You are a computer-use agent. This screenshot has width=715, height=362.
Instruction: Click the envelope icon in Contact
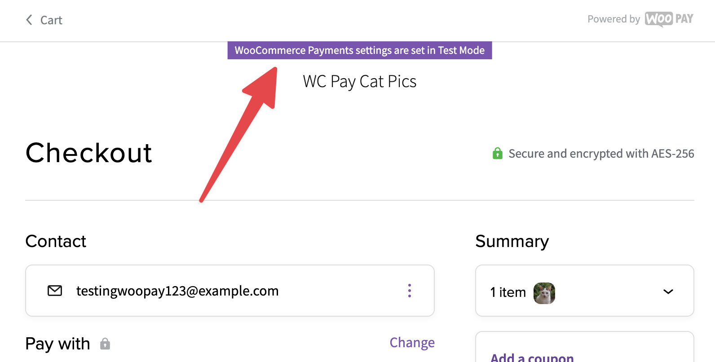pos(55,291)
